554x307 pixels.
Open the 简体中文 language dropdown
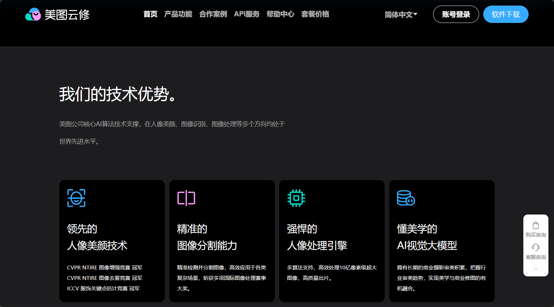401,15
